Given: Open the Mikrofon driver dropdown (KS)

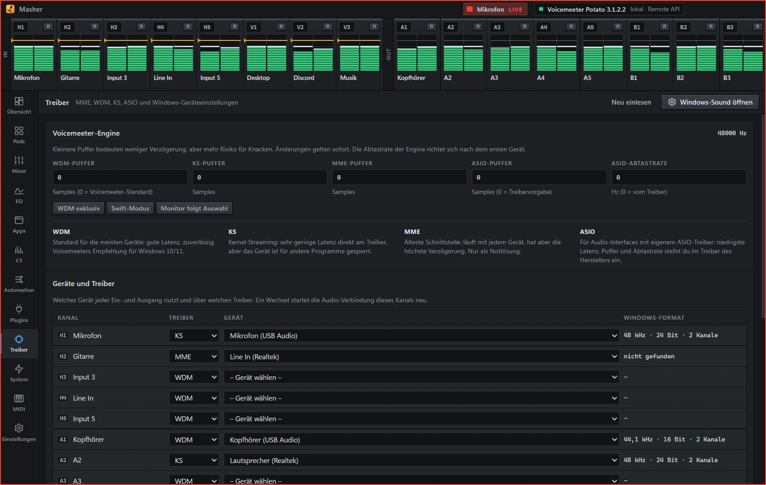Looking at the screenshot, I should click(194, 336).
